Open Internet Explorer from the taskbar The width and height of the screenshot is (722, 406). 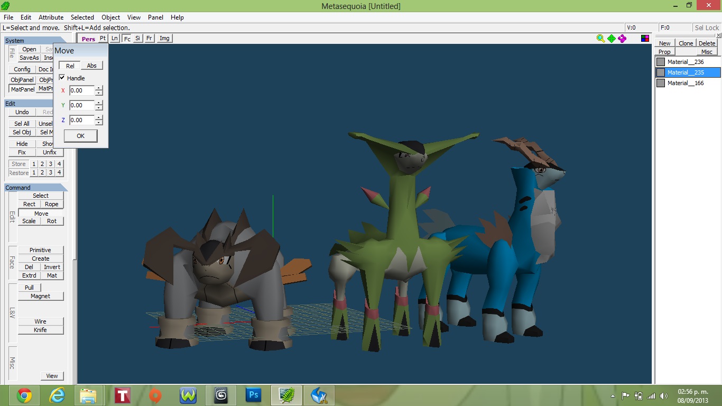(57, 395)
